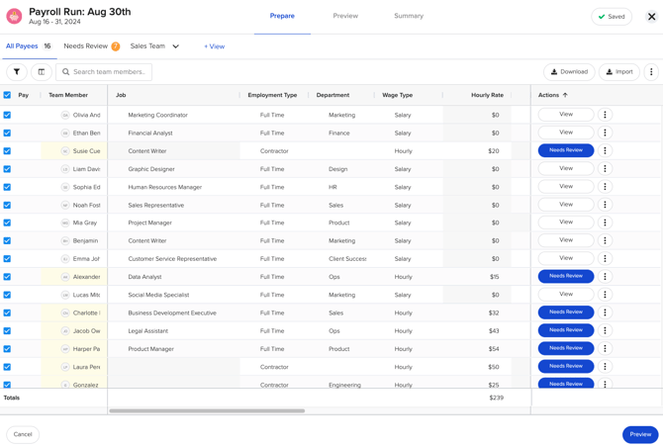Expand the Sales Team dropdown
Image resolution: width=663 pixels, height=447 pixels.
175,46
